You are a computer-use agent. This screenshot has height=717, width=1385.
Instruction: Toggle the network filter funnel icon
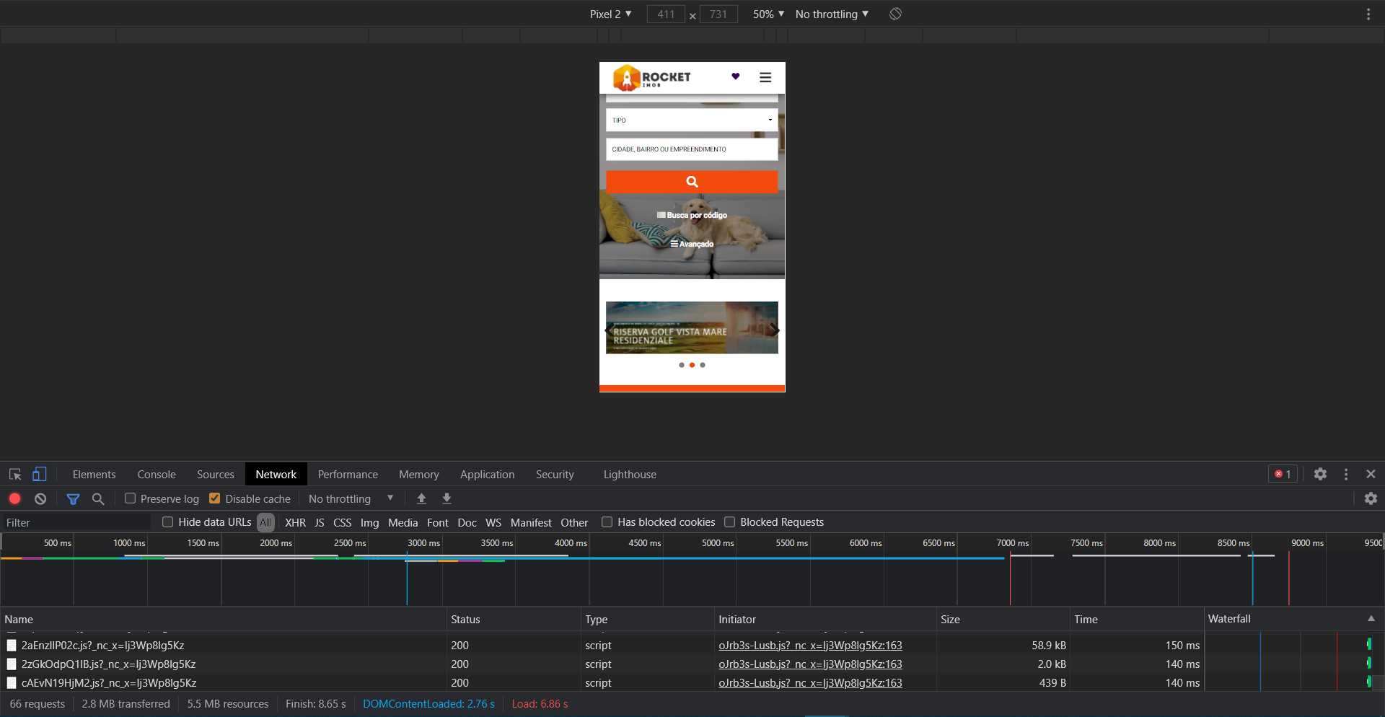73,498
